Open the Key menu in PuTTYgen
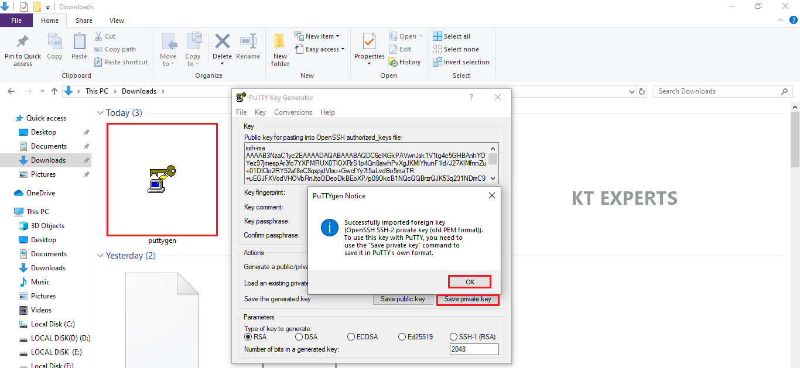Viewport: 800px width, 368px height. (x=260, y=112)
